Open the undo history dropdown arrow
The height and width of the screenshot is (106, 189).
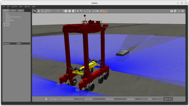coord(54,11)
